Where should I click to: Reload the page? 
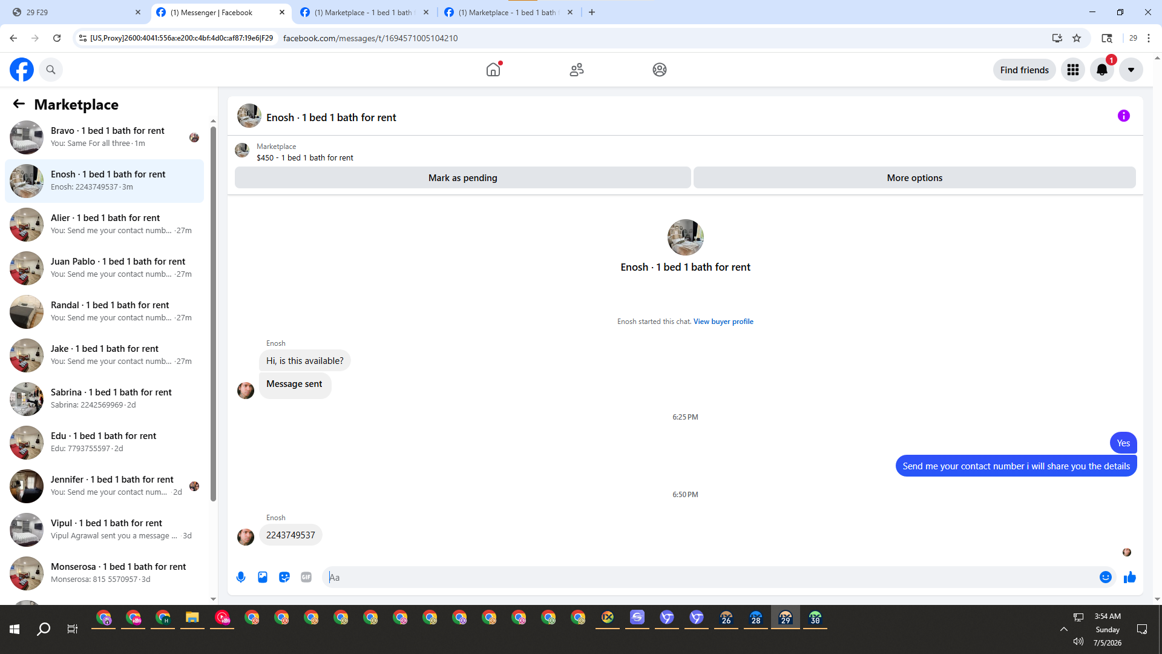coord(57,38)
